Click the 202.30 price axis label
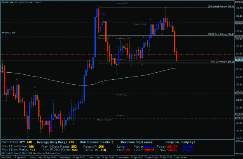243x159 pixels. (x=239, y=84)
